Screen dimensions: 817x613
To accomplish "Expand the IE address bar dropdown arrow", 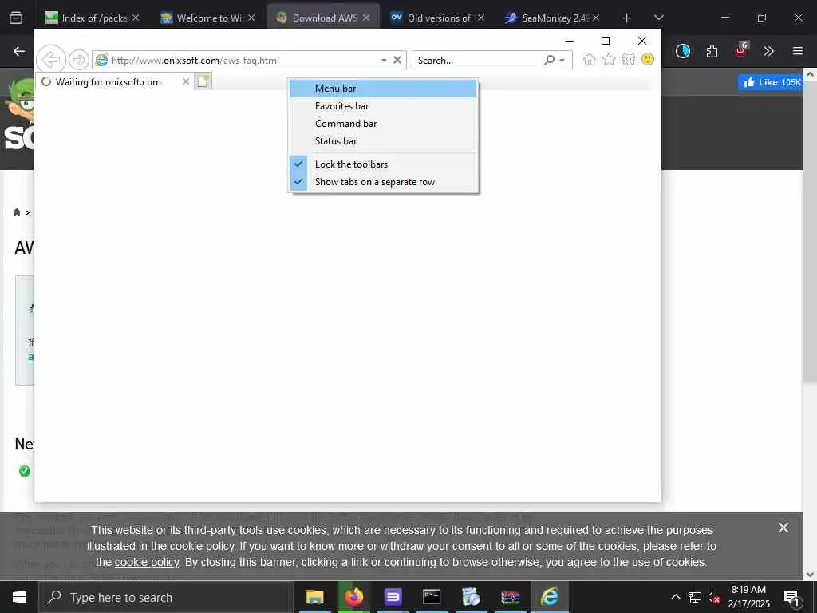I will [384, 61].
